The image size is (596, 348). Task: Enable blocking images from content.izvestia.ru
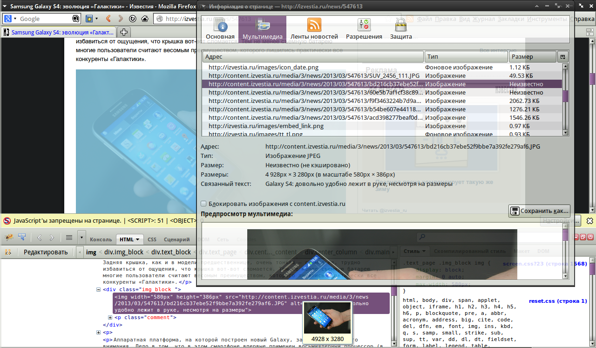tap(203, 204)
